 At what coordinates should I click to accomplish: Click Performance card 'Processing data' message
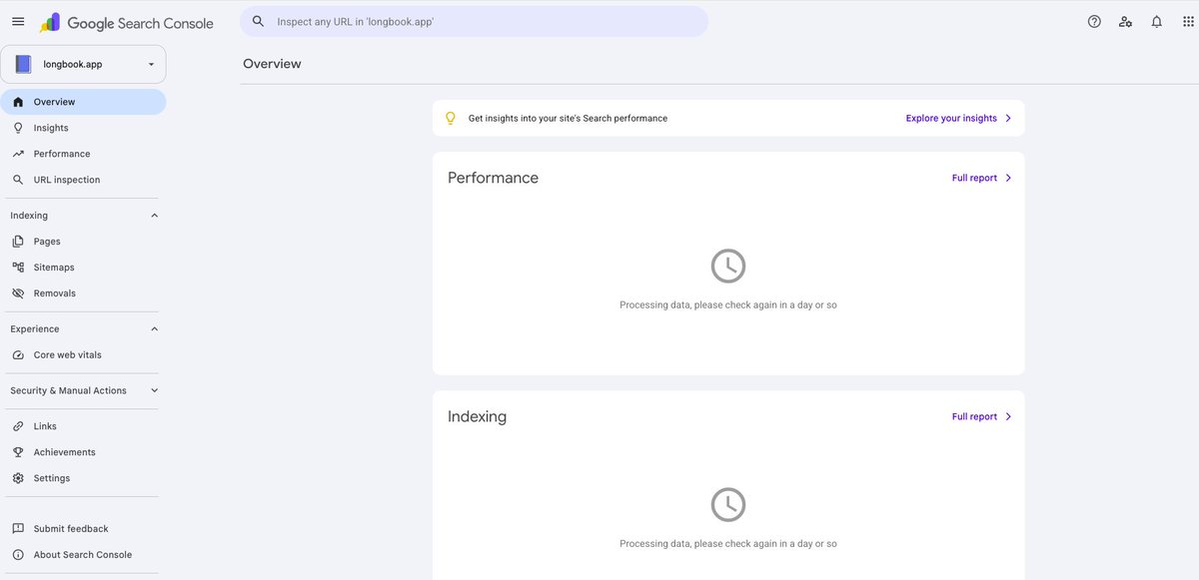coord(728,305)
